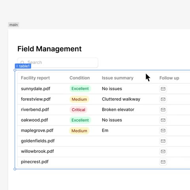The width and height of the screenshot is (190, 190).
Task: Select the goldenfields.pdf cell
Action: (38, 141)
